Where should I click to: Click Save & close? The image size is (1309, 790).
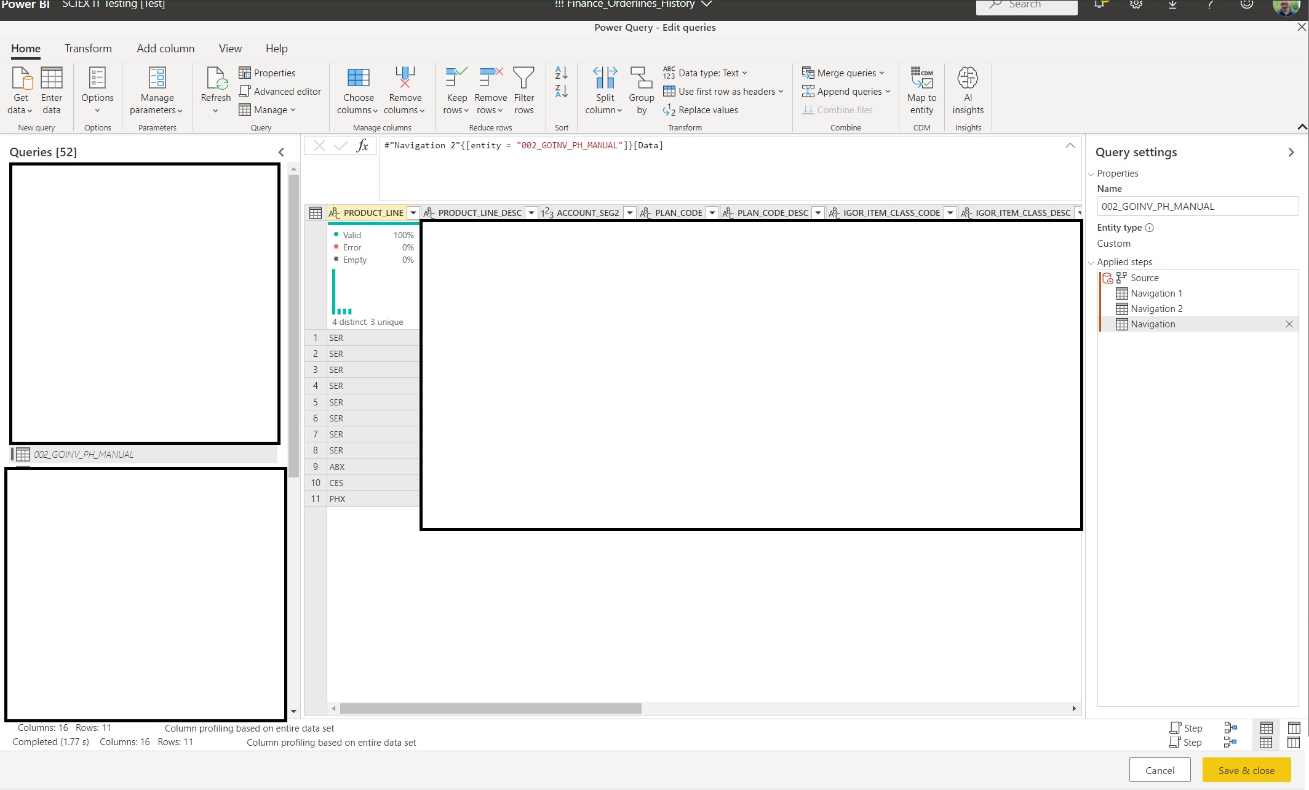click(x=1246, y=770)
